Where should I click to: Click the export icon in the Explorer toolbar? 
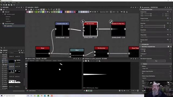(4, 10)
